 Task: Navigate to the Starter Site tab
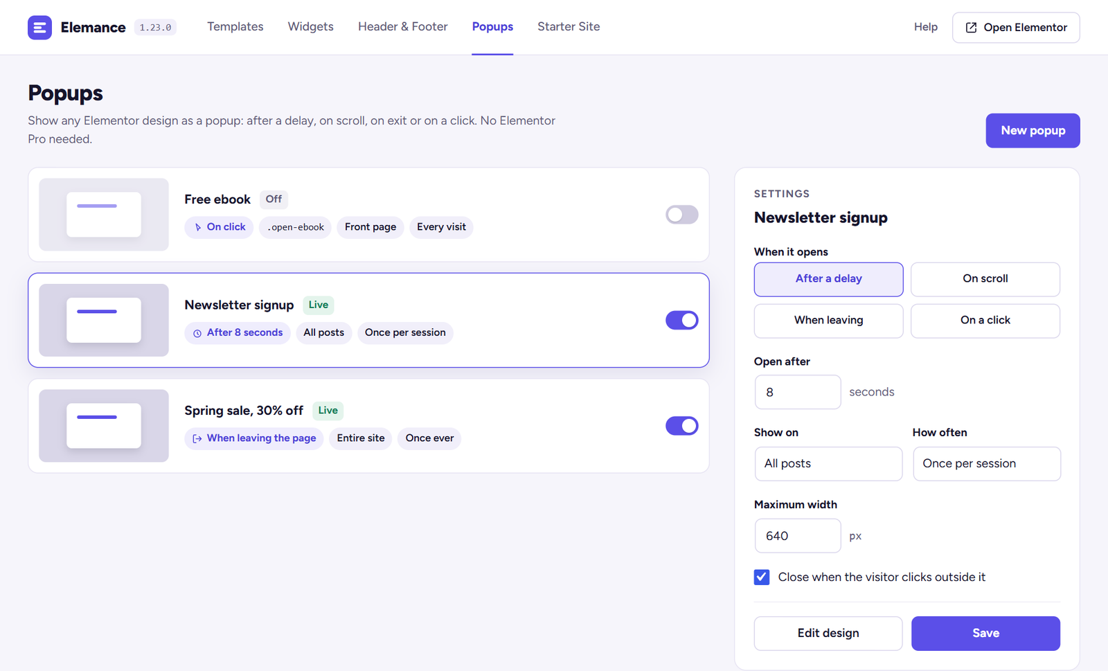[x=569, y=27]
